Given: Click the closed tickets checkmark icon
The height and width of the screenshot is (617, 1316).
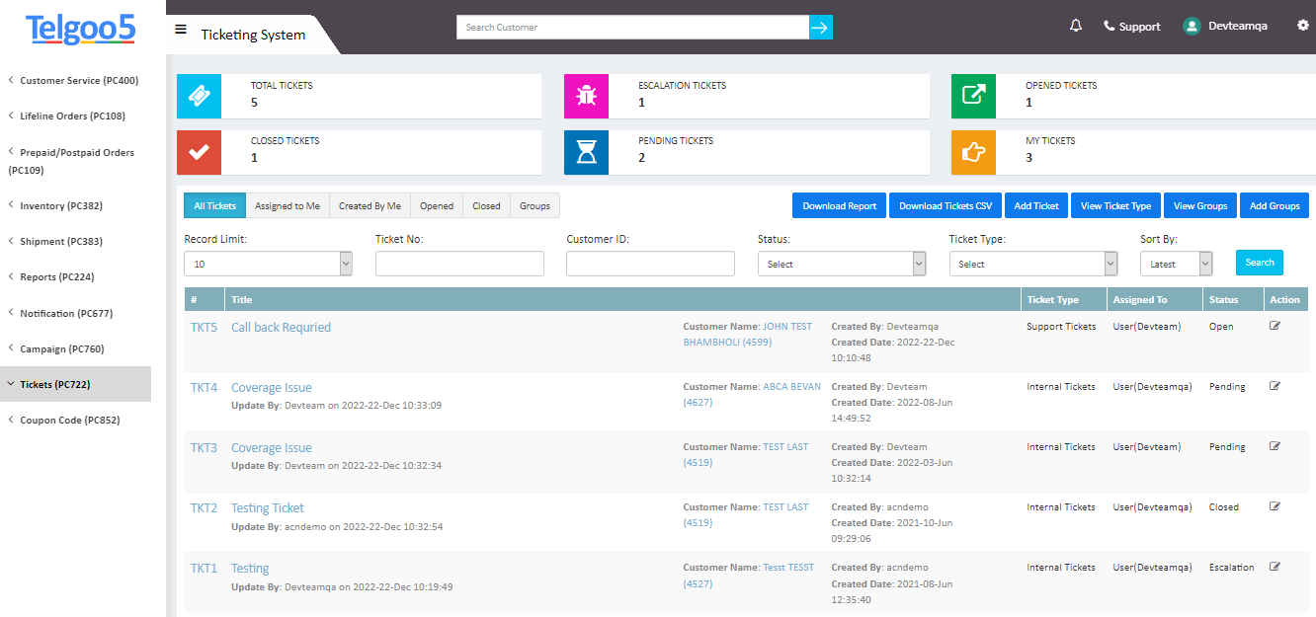Looking at the screenshot, I should (199, 152).
